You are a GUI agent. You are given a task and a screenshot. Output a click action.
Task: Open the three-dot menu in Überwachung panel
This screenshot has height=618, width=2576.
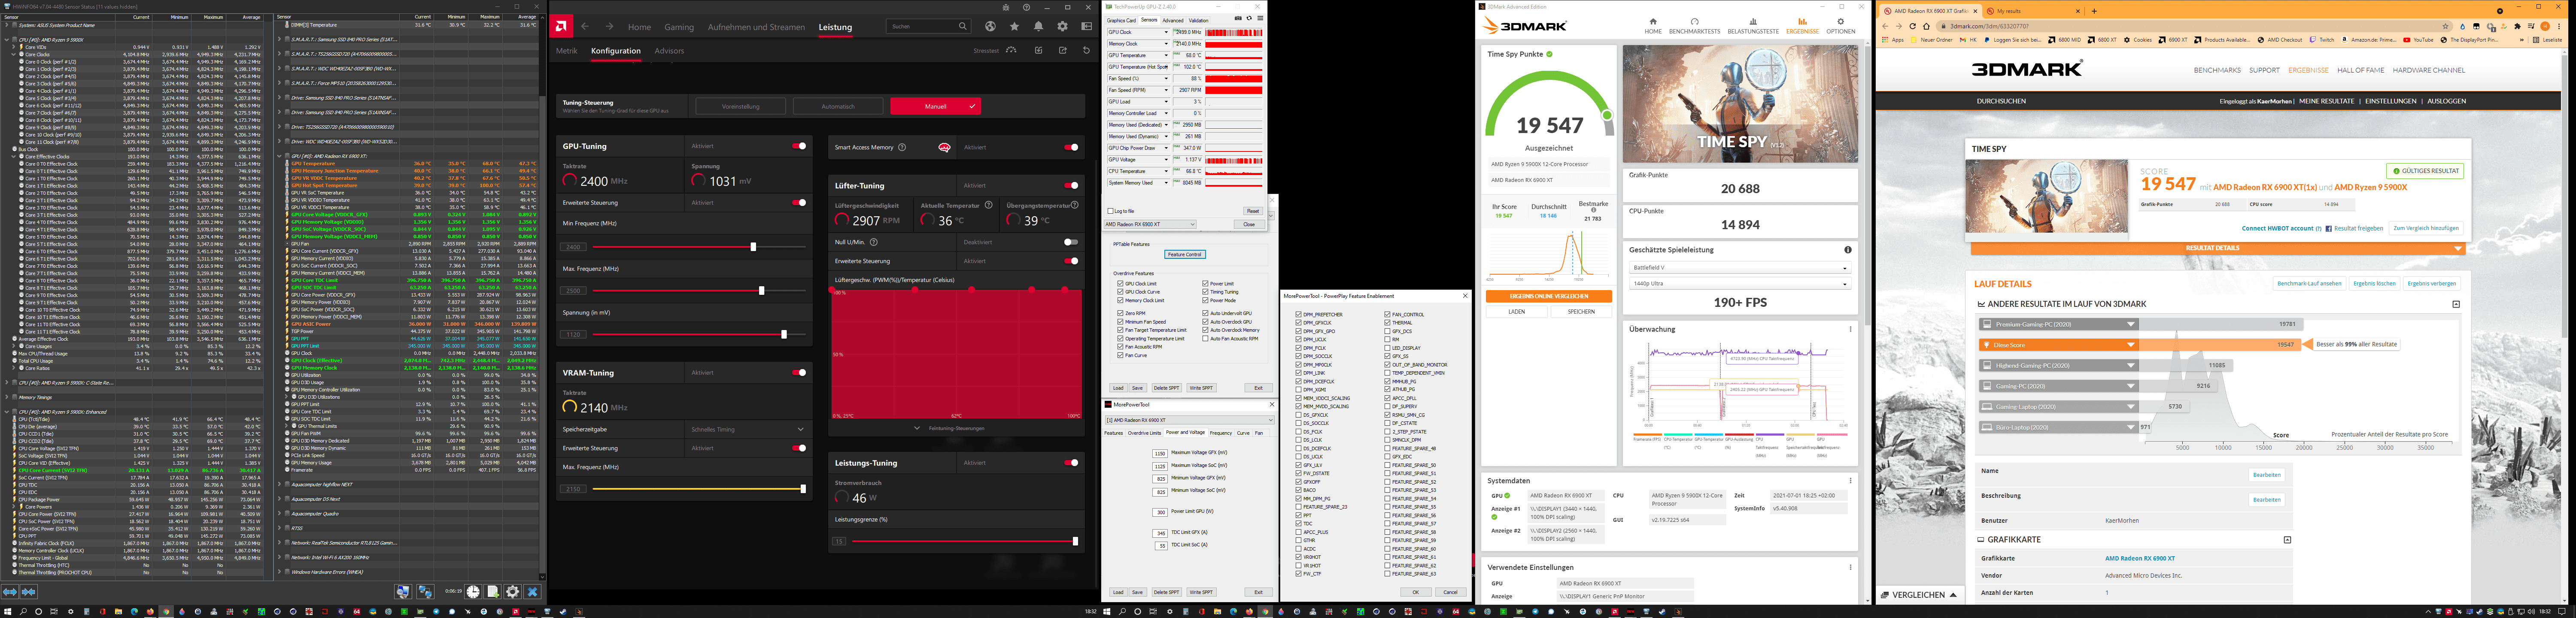point(1850,329)
